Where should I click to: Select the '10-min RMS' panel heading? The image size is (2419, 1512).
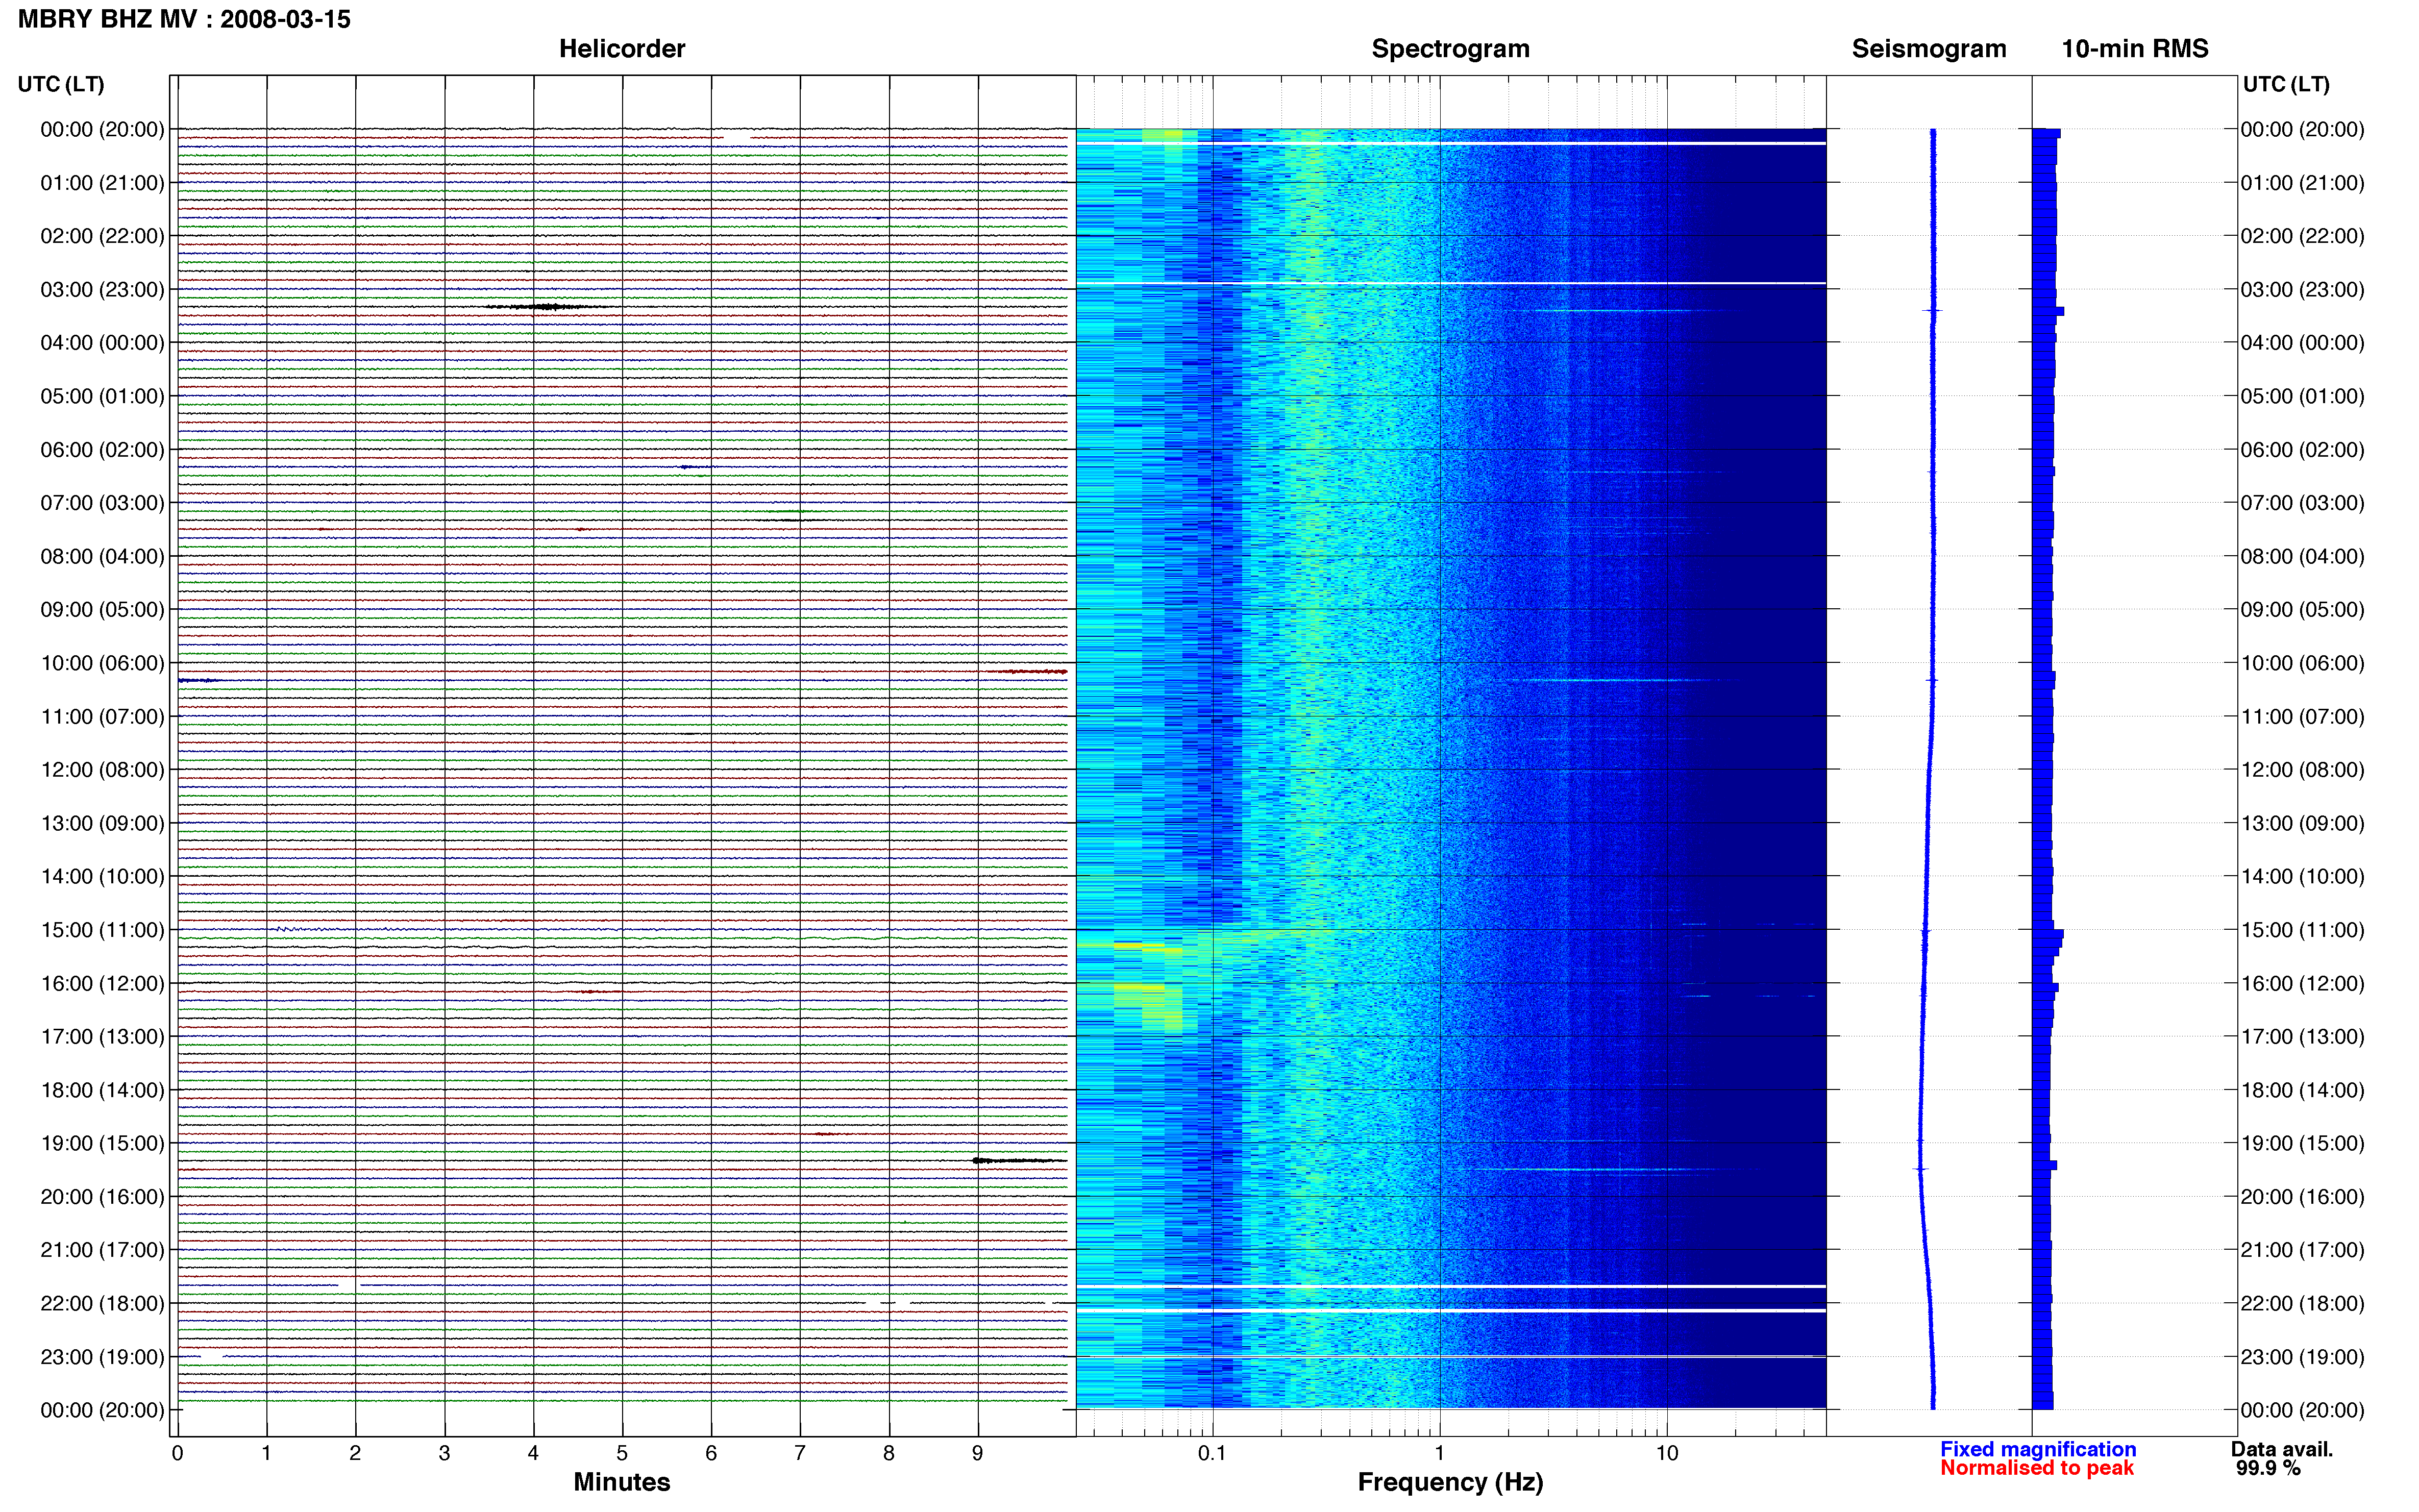(2135, 49)
